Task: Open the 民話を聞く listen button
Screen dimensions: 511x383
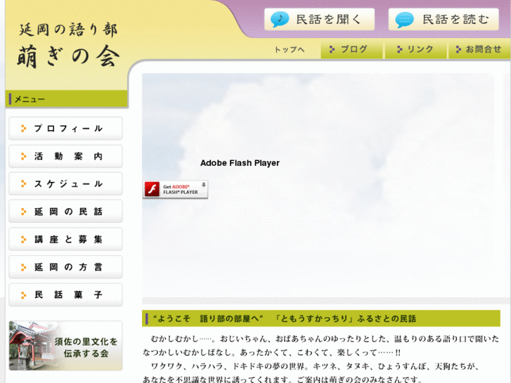Action: pos(319,19)
